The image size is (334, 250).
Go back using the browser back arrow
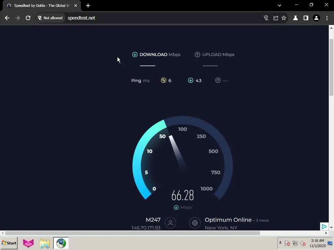click(x=7, y=18)
